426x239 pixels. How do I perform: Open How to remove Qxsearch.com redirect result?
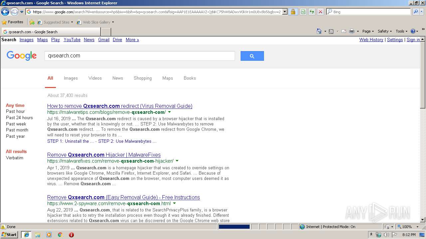click(120, 106)
